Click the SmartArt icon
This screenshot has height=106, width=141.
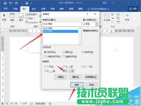(x=27, y=22)
